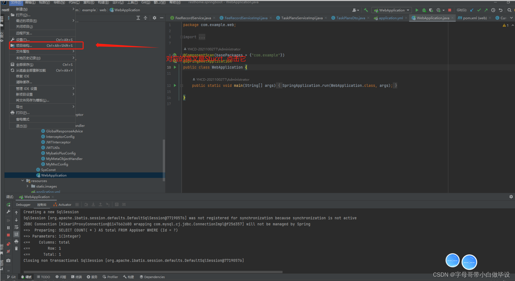Click 清除缓存 in the File menu

tap(42, 82)
